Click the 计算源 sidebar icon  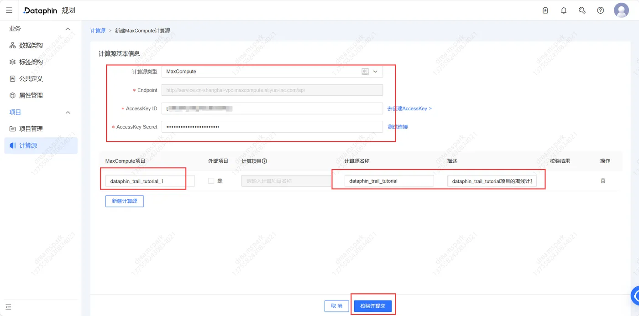click(x=13, y=145)
